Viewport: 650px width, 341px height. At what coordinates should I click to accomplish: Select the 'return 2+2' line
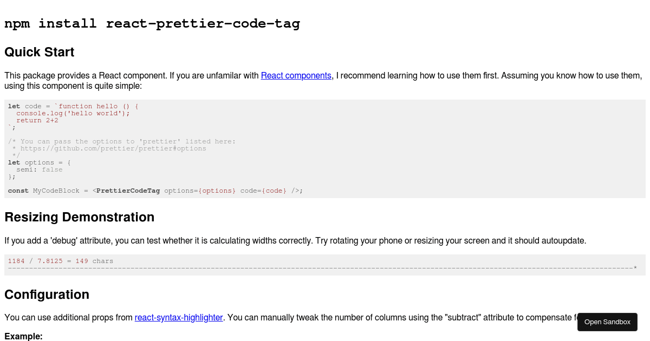(38, 120)
